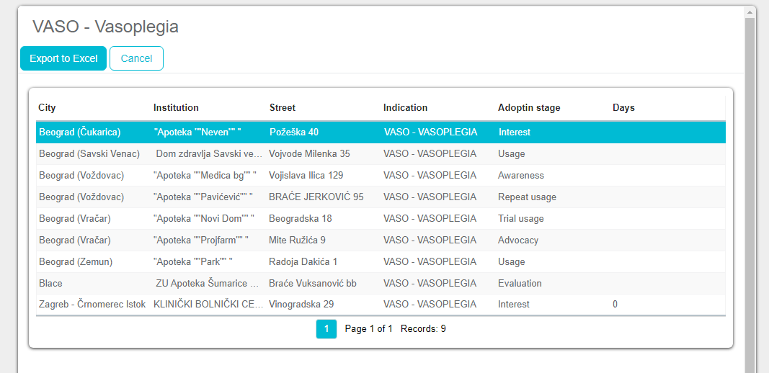Select the Beograd (Zemun) row

[x=76, y=262]
